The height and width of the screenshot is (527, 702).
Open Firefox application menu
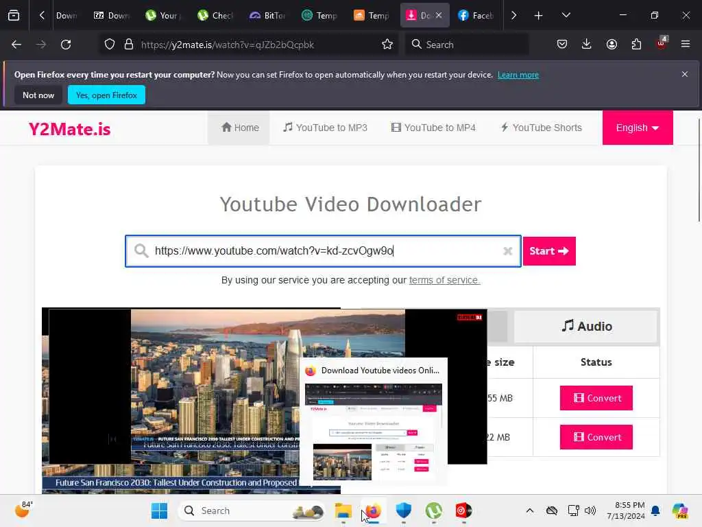[x=686, y=44]
